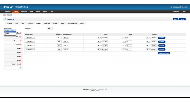190x102 pixels.
Task: Remove the Date option using red icon
Action: point(21,52)
